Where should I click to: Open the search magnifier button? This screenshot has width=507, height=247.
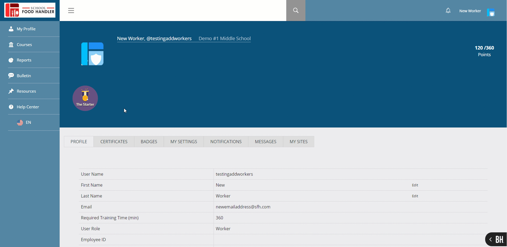(x=296, y=10)
